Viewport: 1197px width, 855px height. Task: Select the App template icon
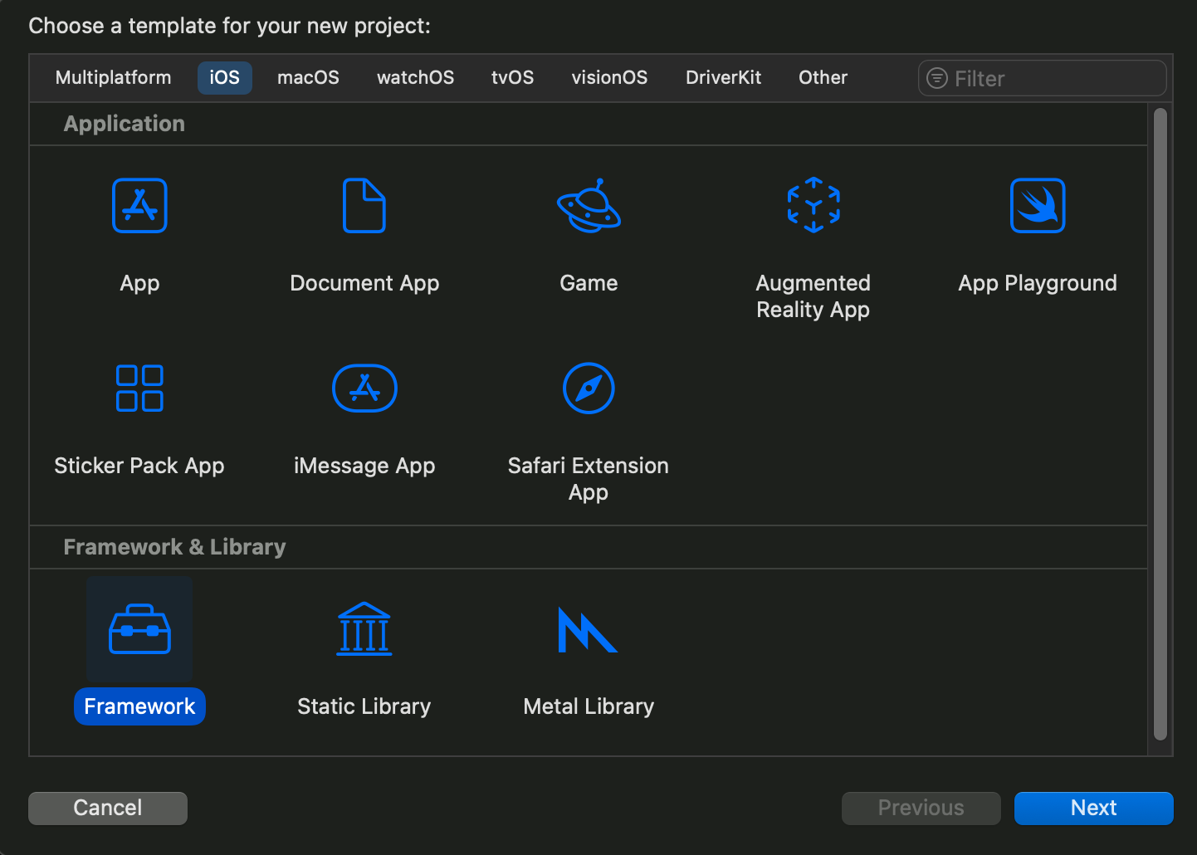[139, 206]
